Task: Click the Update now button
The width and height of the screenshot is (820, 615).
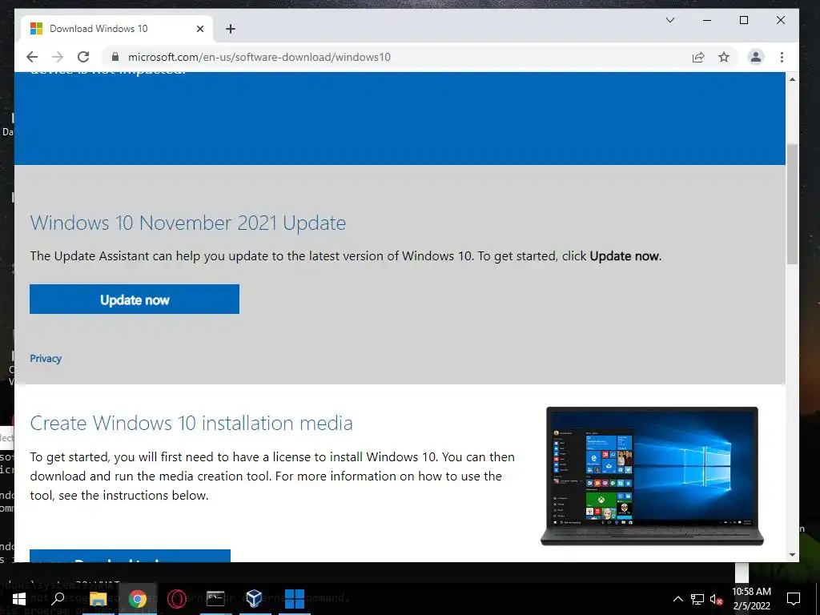Action: (x=135, y=299)
